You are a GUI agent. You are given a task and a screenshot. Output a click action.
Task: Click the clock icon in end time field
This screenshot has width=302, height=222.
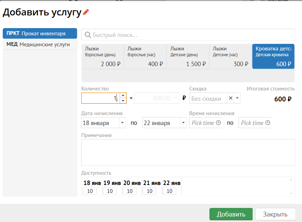coord(268,123)
